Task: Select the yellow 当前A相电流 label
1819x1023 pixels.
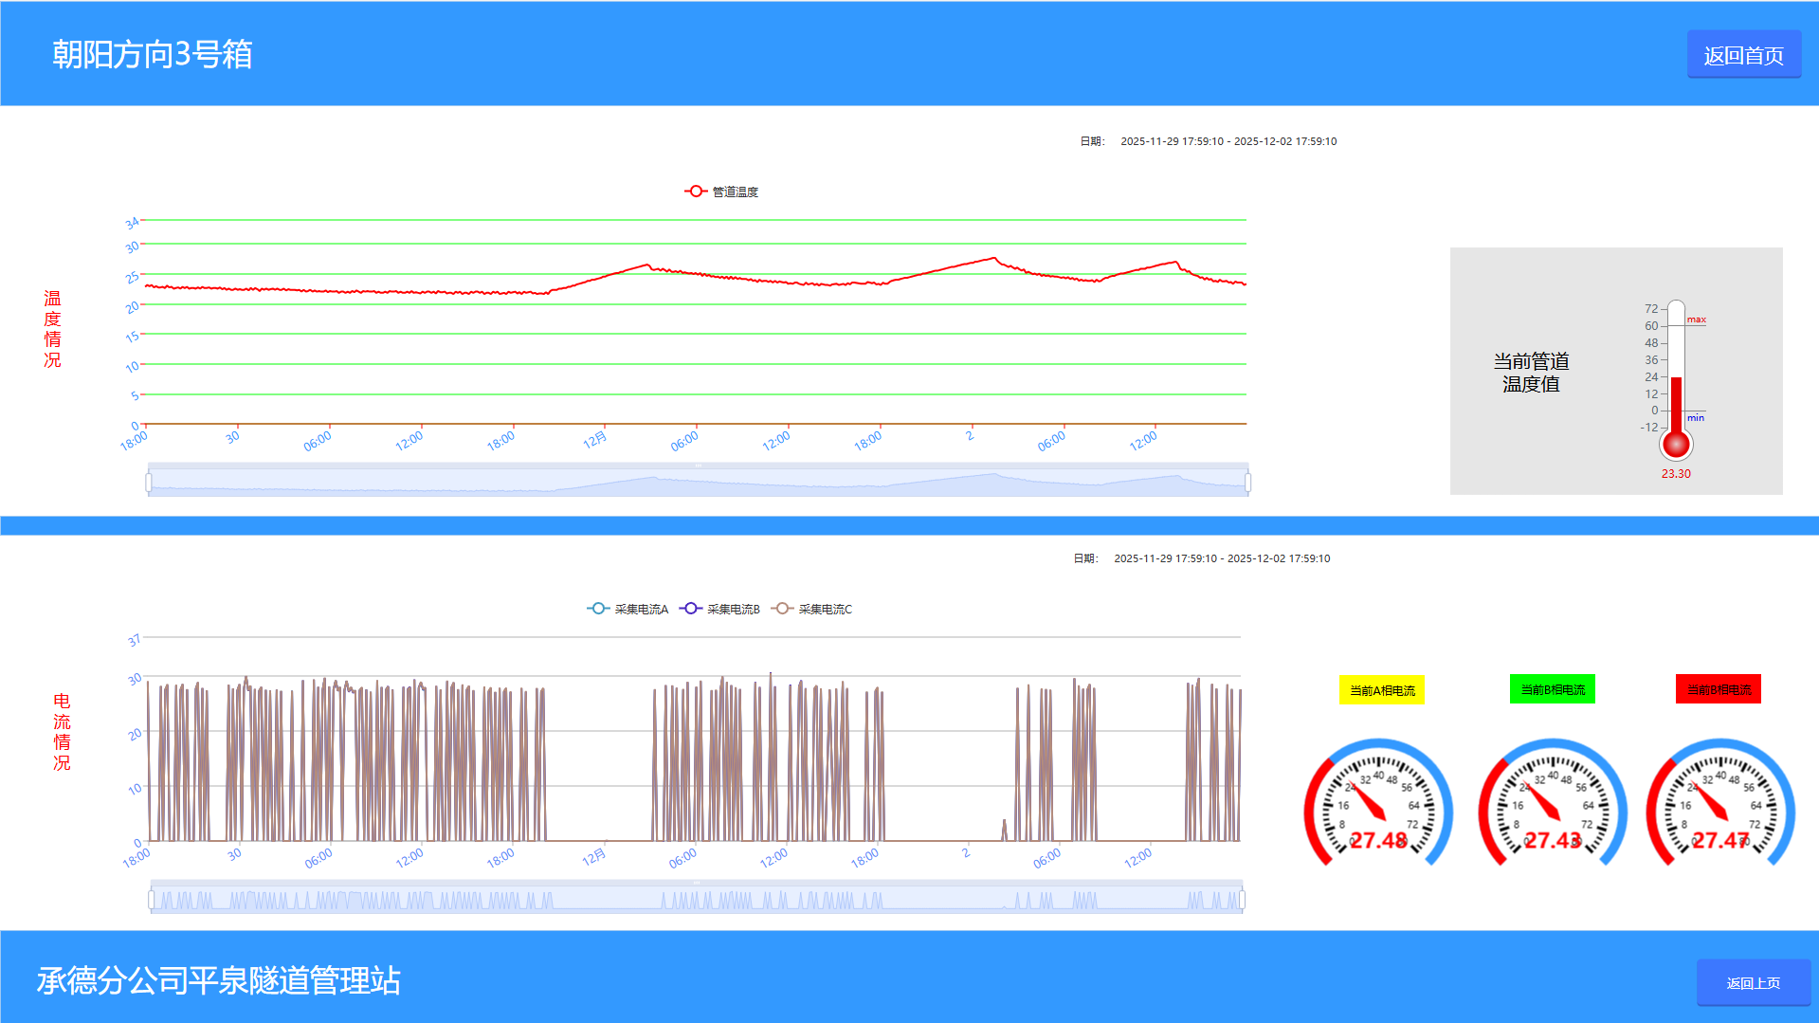Action: [1382, 690]
